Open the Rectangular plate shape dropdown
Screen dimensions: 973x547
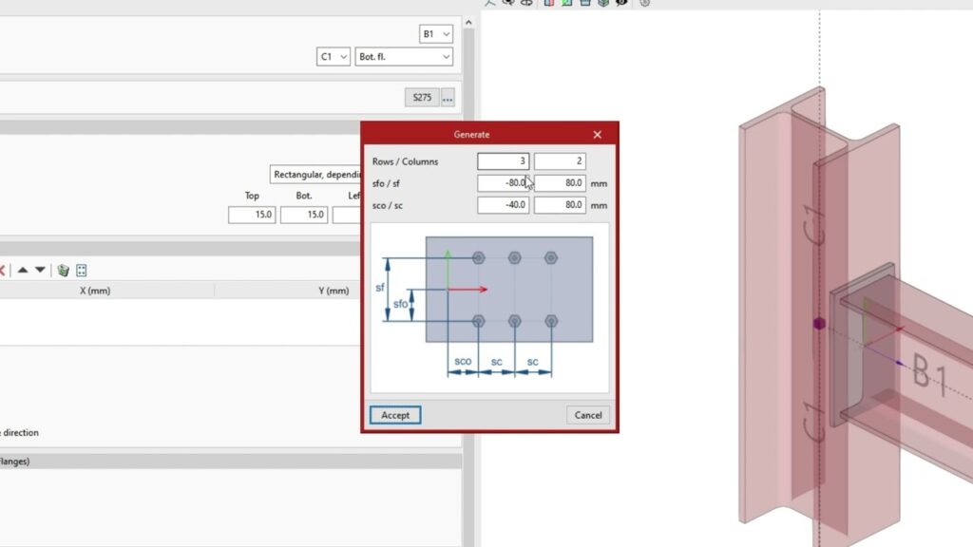pyautogui.click(x=316, y=175)
